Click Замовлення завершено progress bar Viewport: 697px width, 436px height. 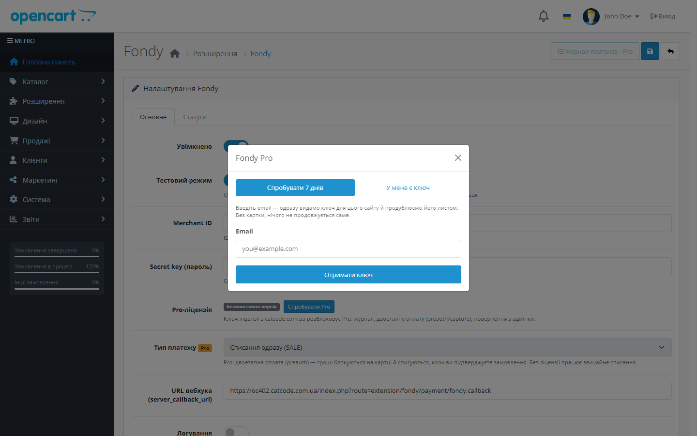(x=57, y=256)
